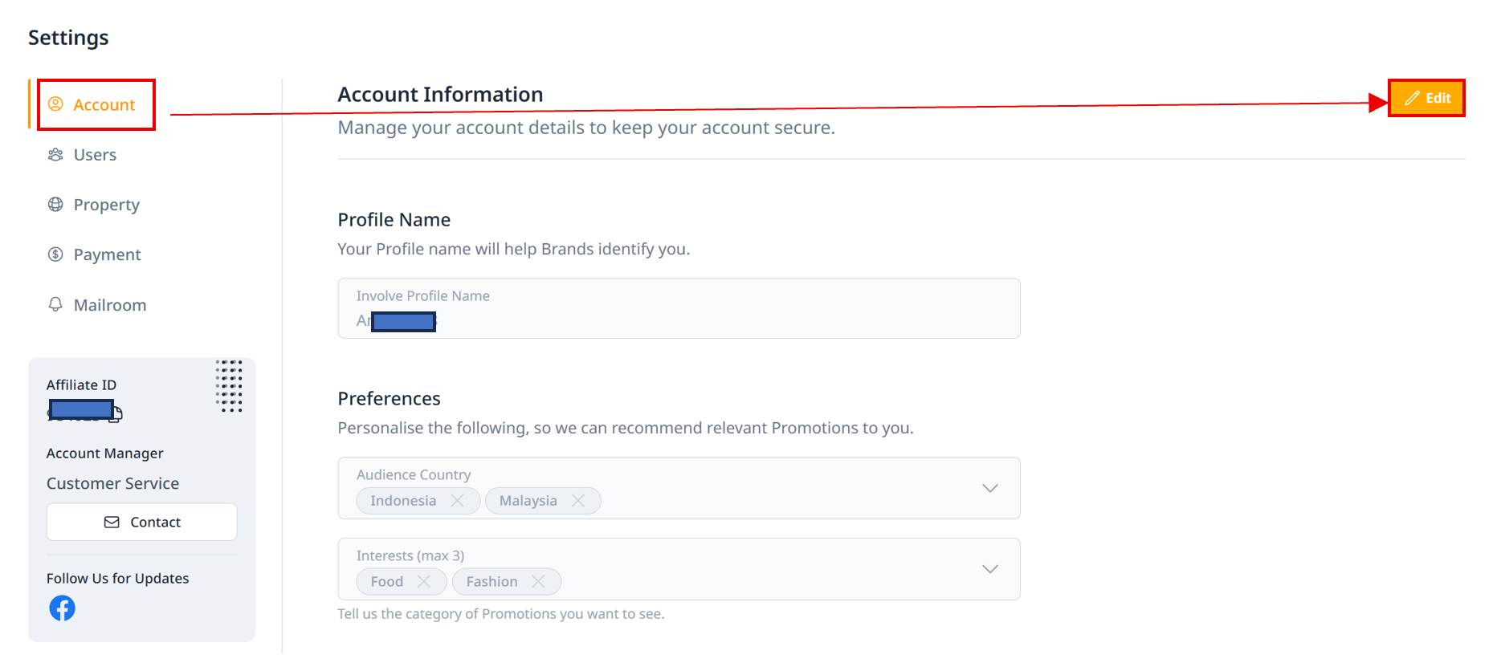Expand the Interests dropdown chevron
Image resolution: width=1497 pixels, height=663 pixels.
pyautogui.click(x=990, y=569)
